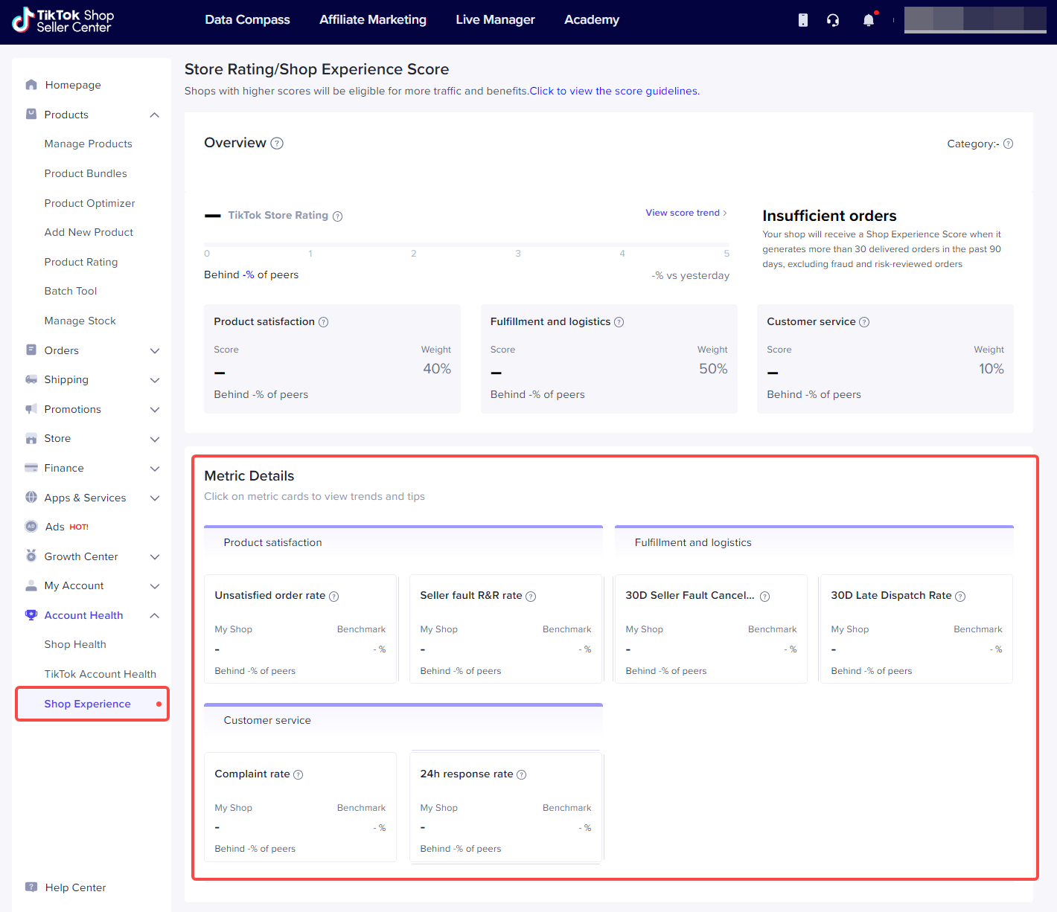Open the Unsatisfied order rate metric card
1057x912 pixels.
300,629
